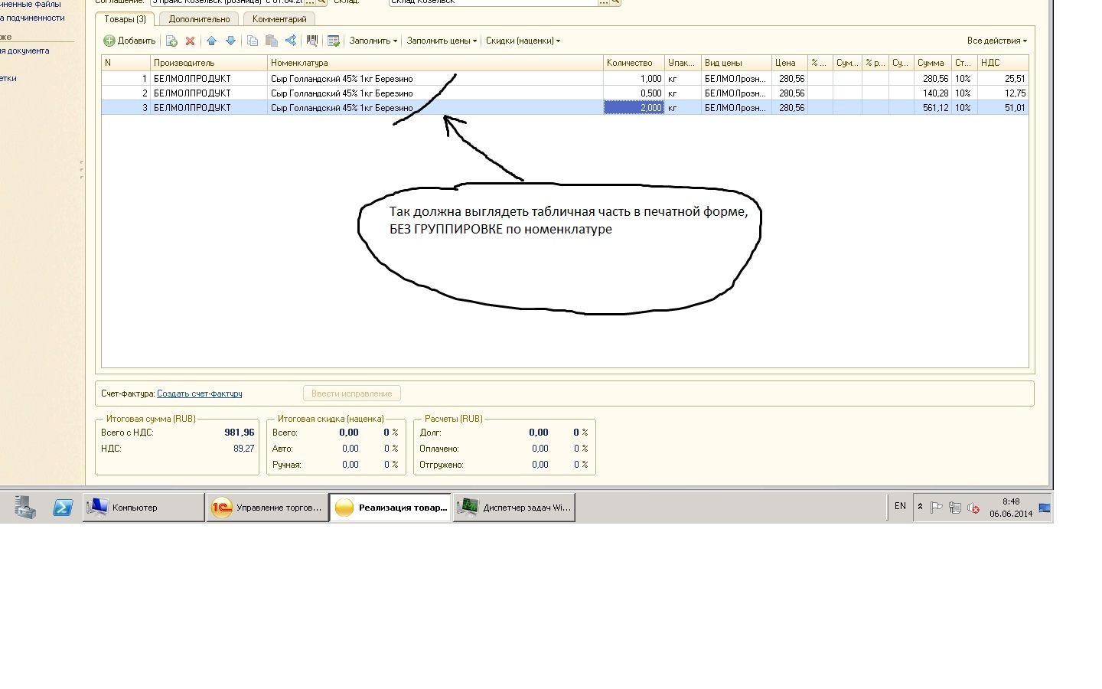Open Диспетчер задач from the taskbar

[514, 508]
